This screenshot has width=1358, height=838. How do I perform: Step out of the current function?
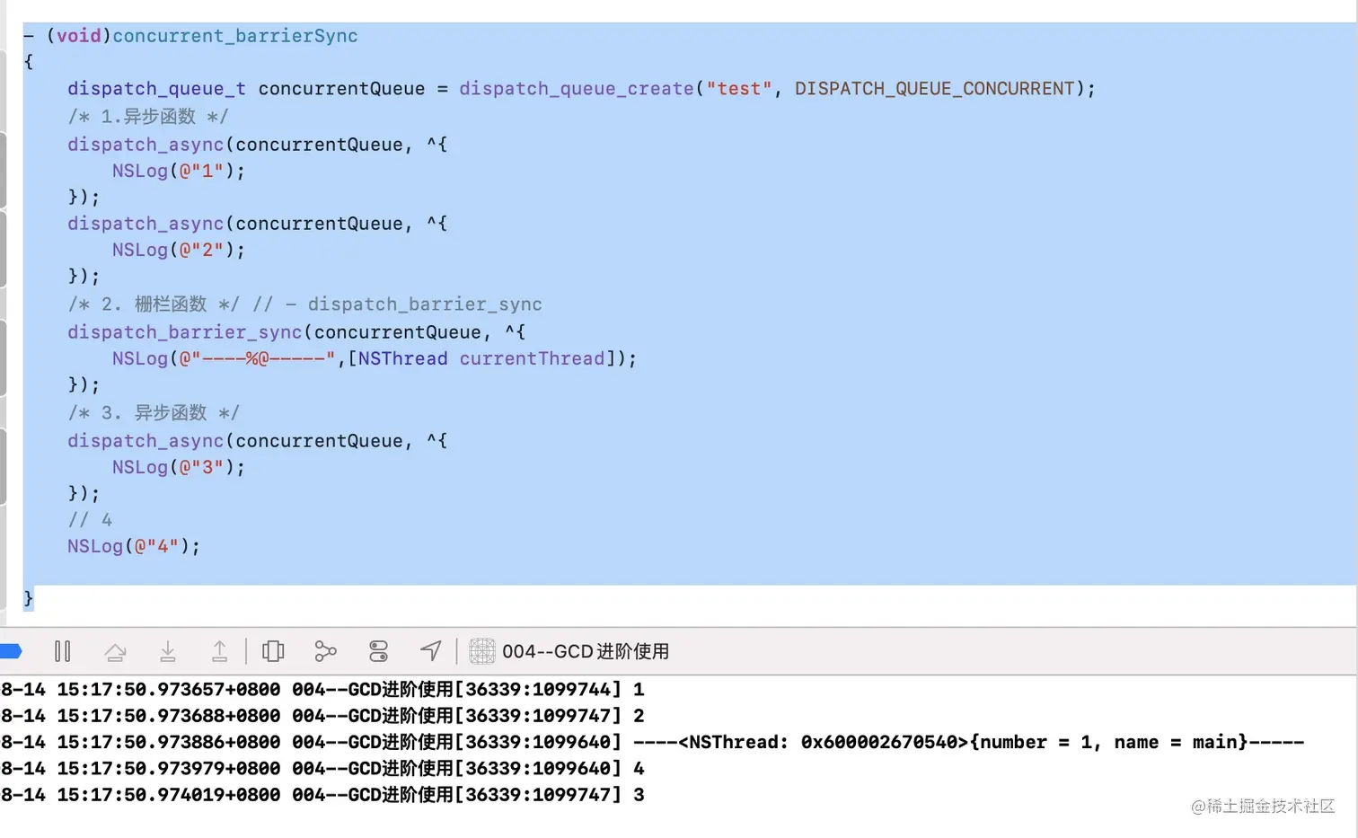219,651
